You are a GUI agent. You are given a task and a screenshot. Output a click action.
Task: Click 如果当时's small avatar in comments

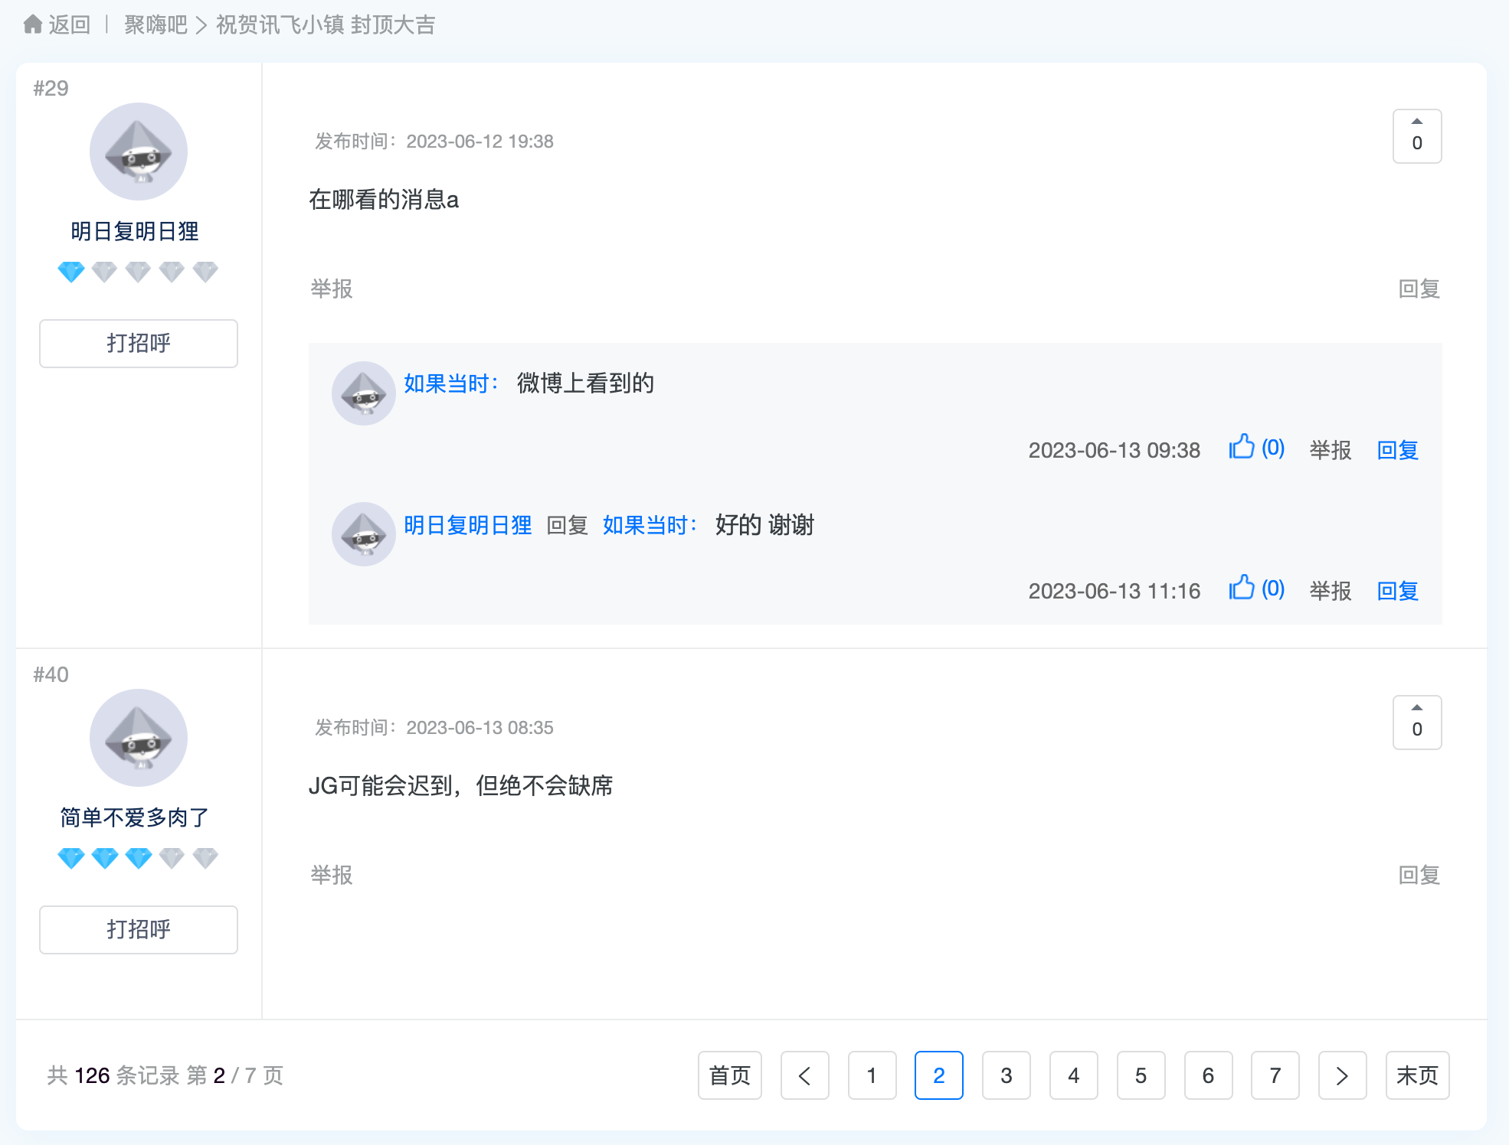363,393
